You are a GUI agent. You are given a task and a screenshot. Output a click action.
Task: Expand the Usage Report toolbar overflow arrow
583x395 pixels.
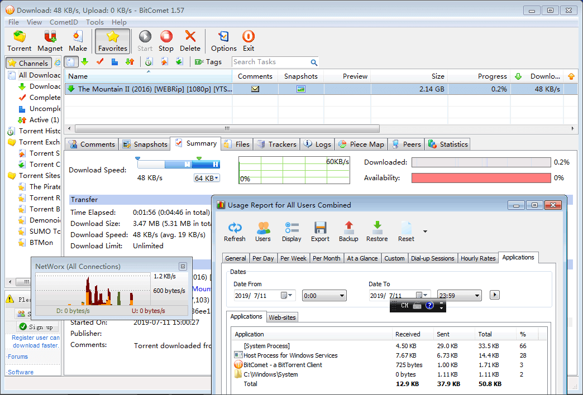[x=425, y=232]
